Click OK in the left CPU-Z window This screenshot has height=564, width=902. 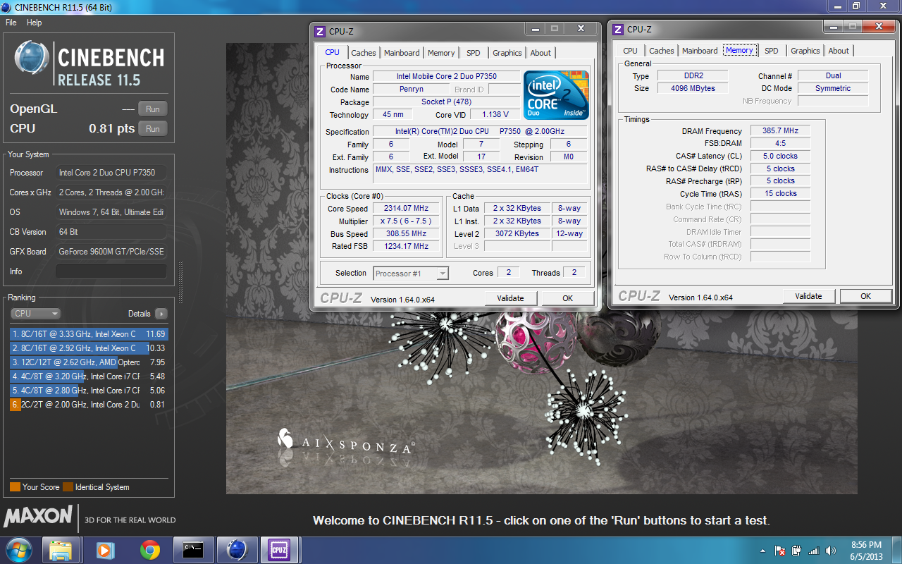click(x=568, y=298)
